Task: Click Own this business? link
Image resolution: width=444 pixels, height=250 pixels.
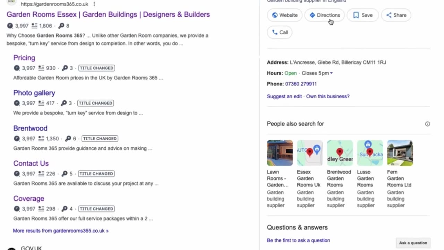Action: (x=328, y=97)
